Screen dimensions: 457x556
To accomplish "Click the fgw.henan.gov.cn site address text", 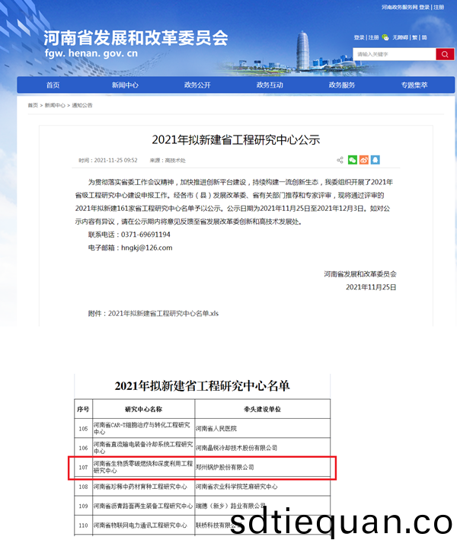I will pyautogui.click(x=91, y=53).
